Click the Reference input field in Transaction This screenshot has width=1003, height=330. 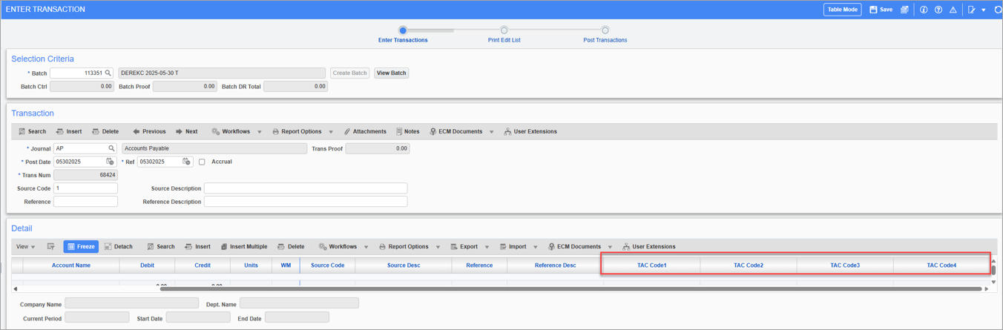pos(85,202)
